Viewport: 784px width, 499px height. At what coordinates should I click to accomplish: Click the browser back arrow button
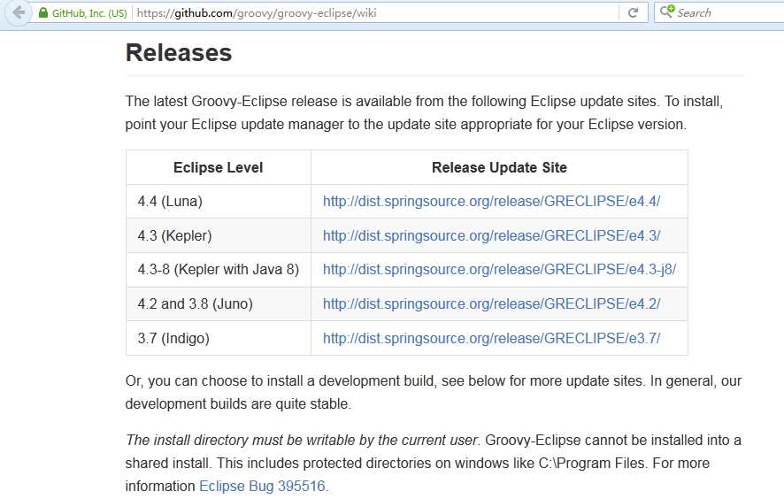tap(17, 13)
